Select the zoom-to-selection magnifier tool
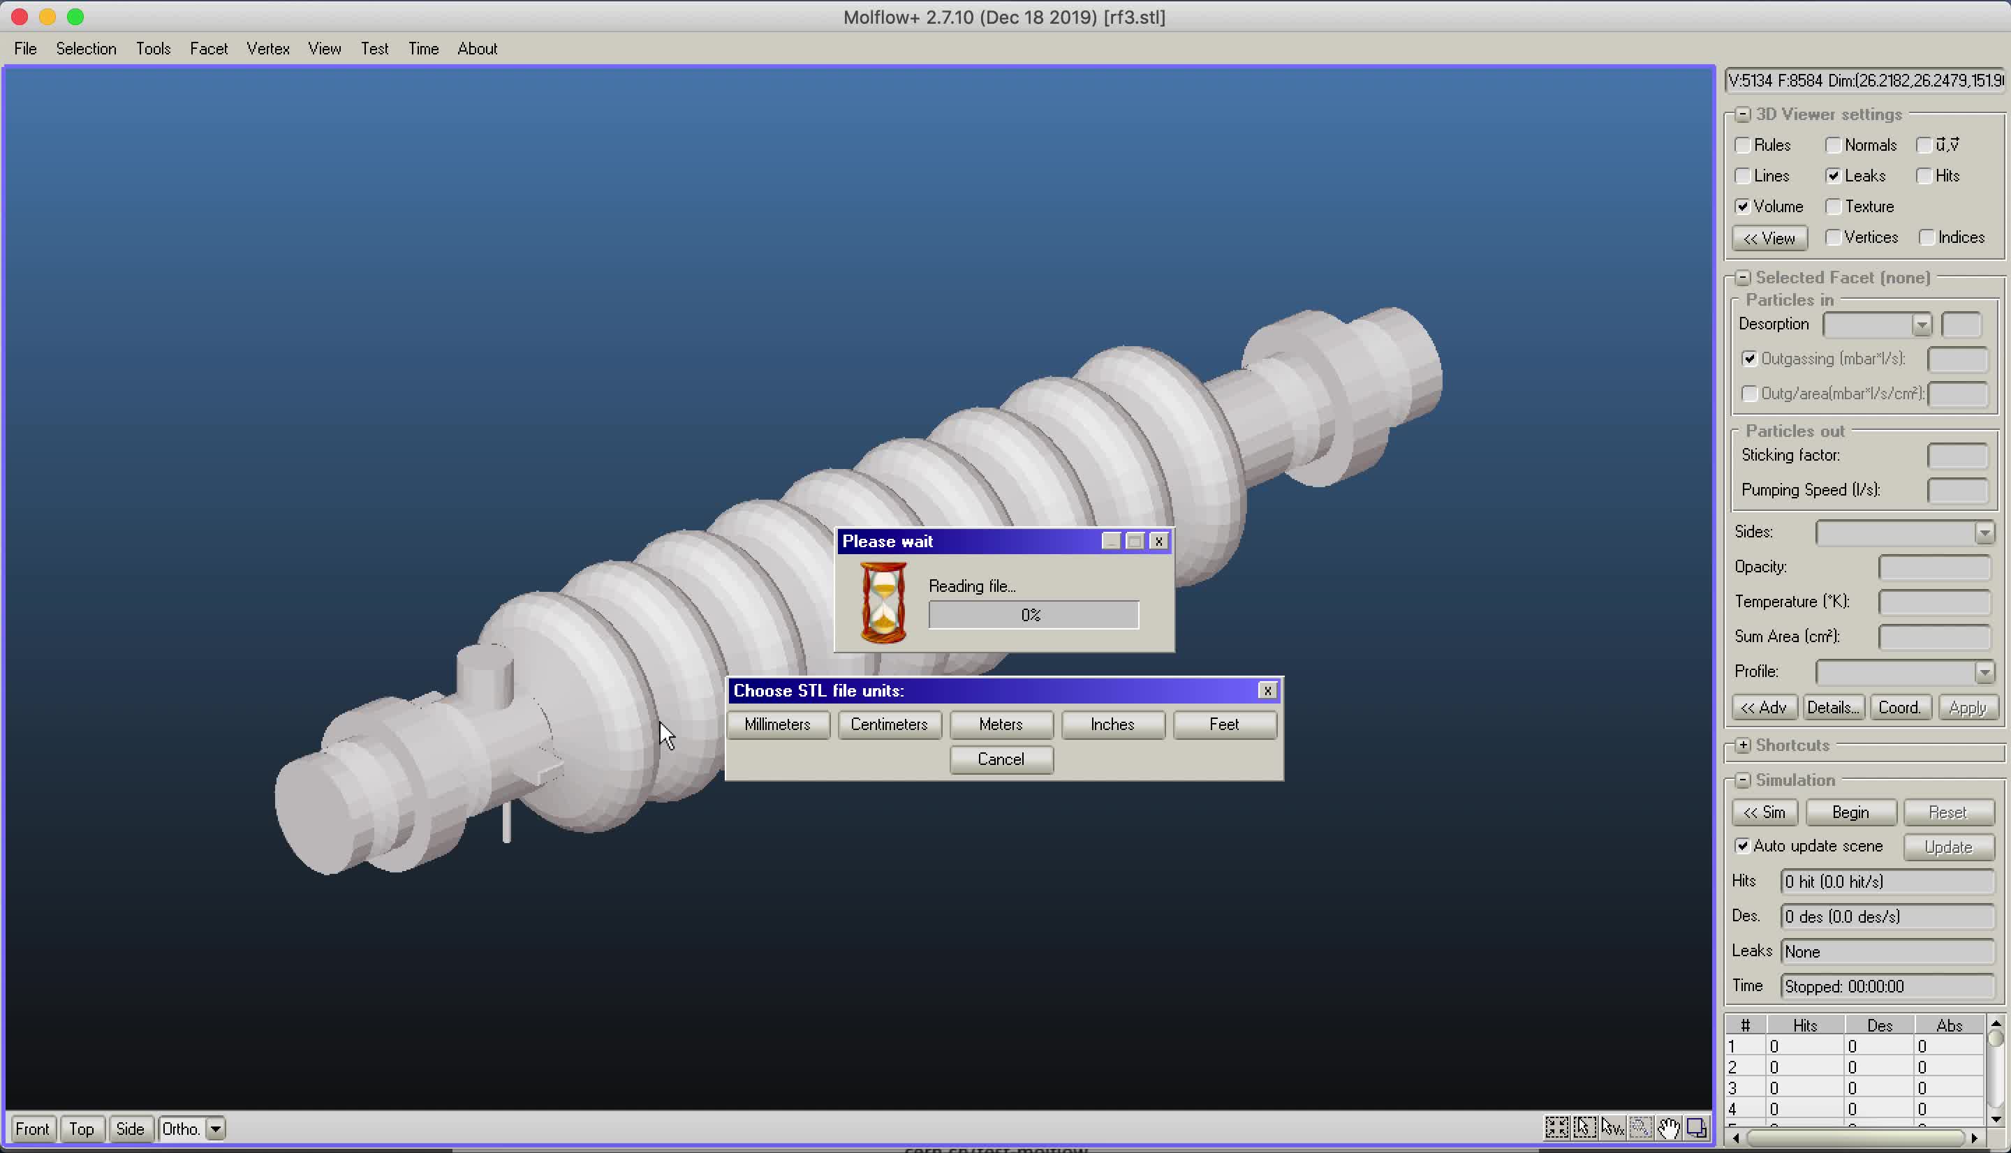 (x=1641, y=1128)
